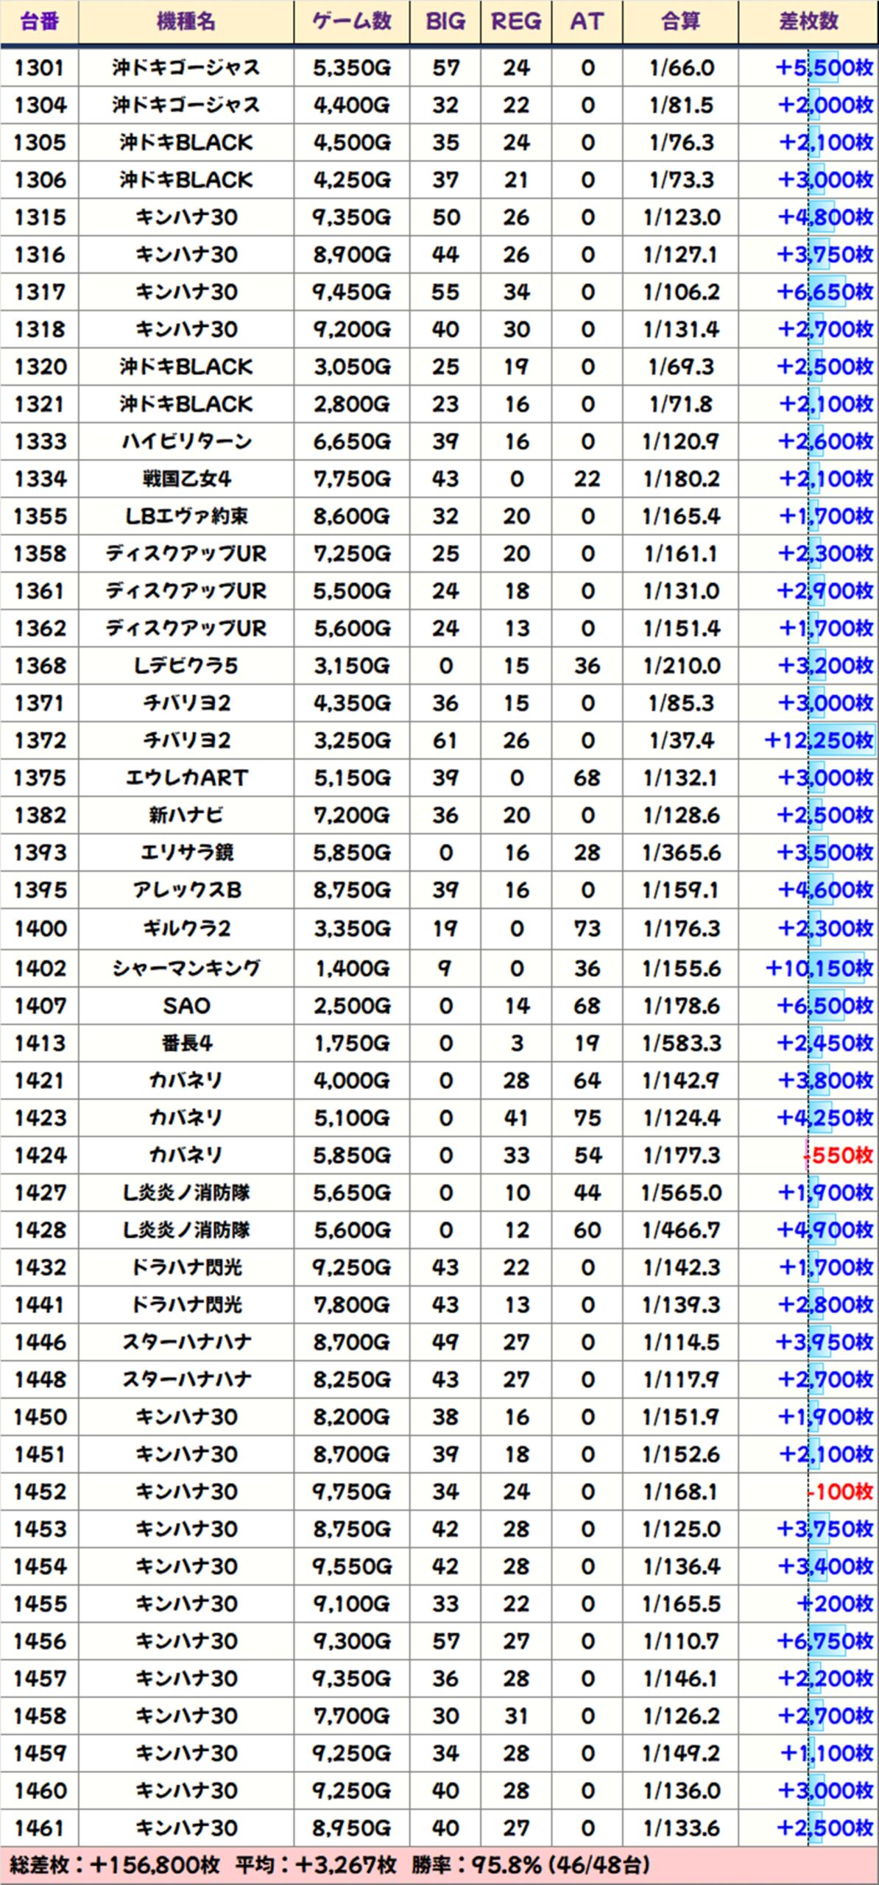Click the +10,150枚 data bar cell
This screenshot has width=879, height=1885.
[819, 968]
